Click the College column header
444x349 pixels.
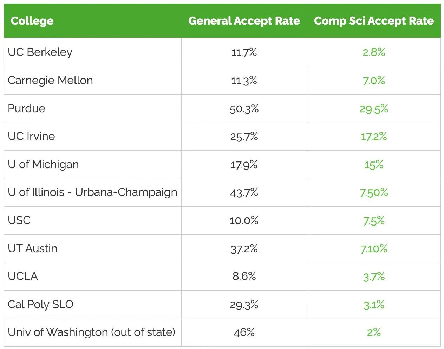click(x=32, y=21)
